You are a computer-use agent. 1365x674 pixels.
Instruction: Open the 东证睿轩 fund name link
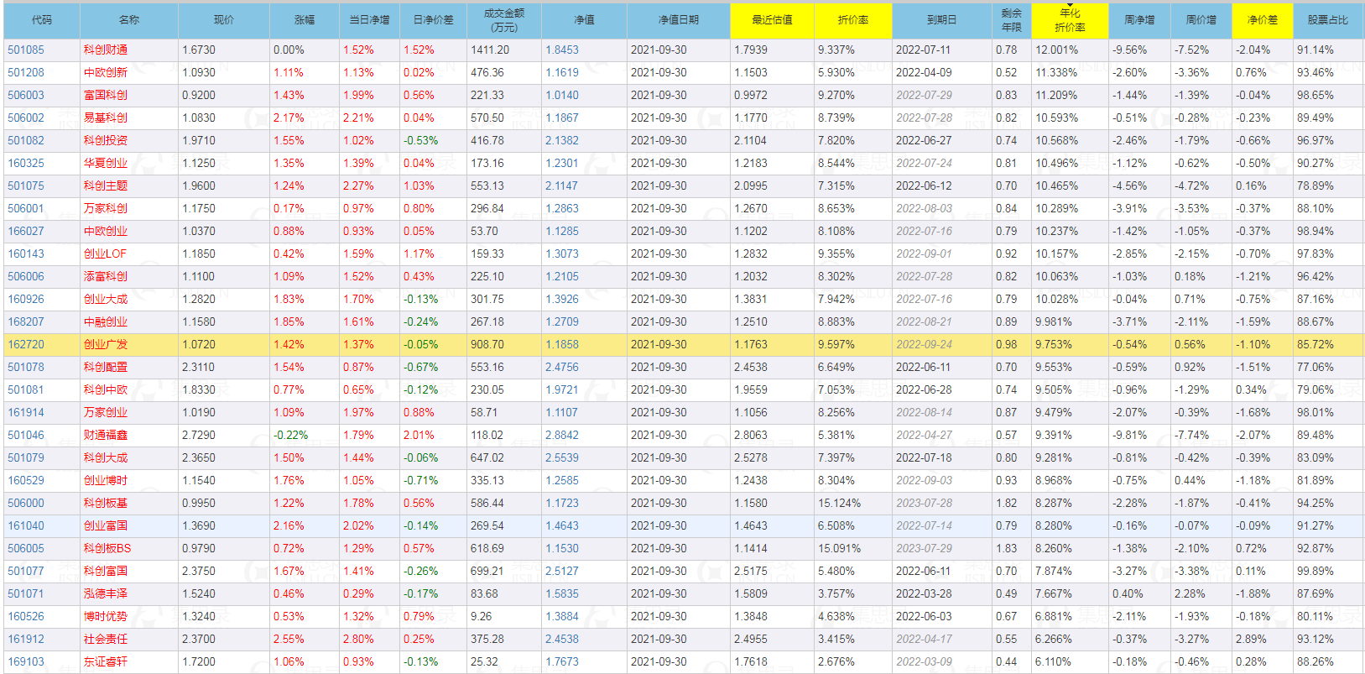[x=106, y=662]
